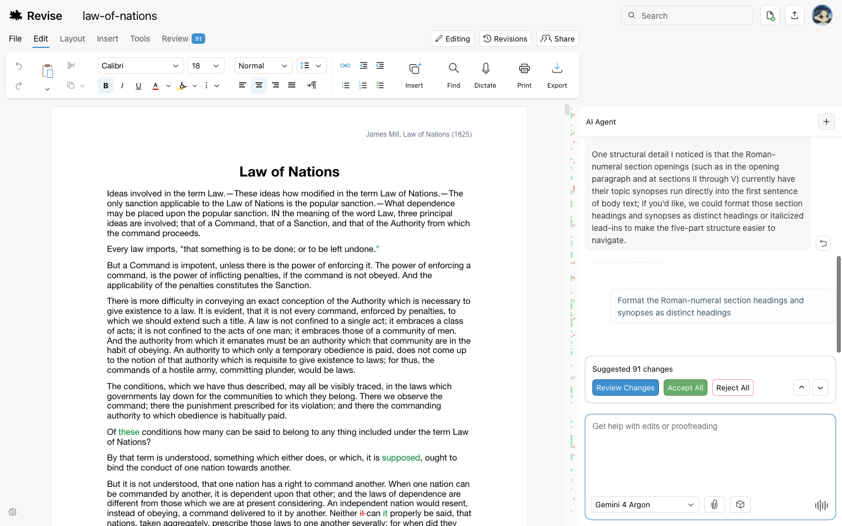Open the Insert menu

[108, 39]
